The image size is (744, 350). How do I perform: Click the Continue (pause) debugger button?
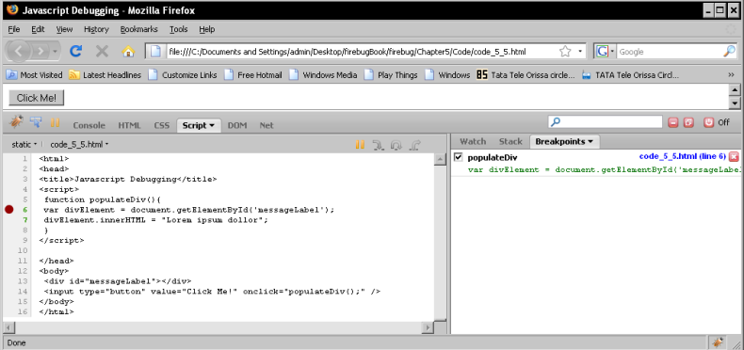click(360, 145)
